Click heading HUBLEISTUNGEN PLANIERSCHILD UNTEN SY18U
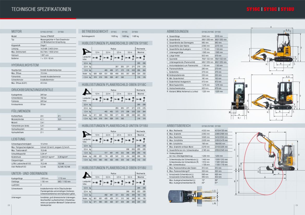The image size is (305, 215). coord(115,126)
